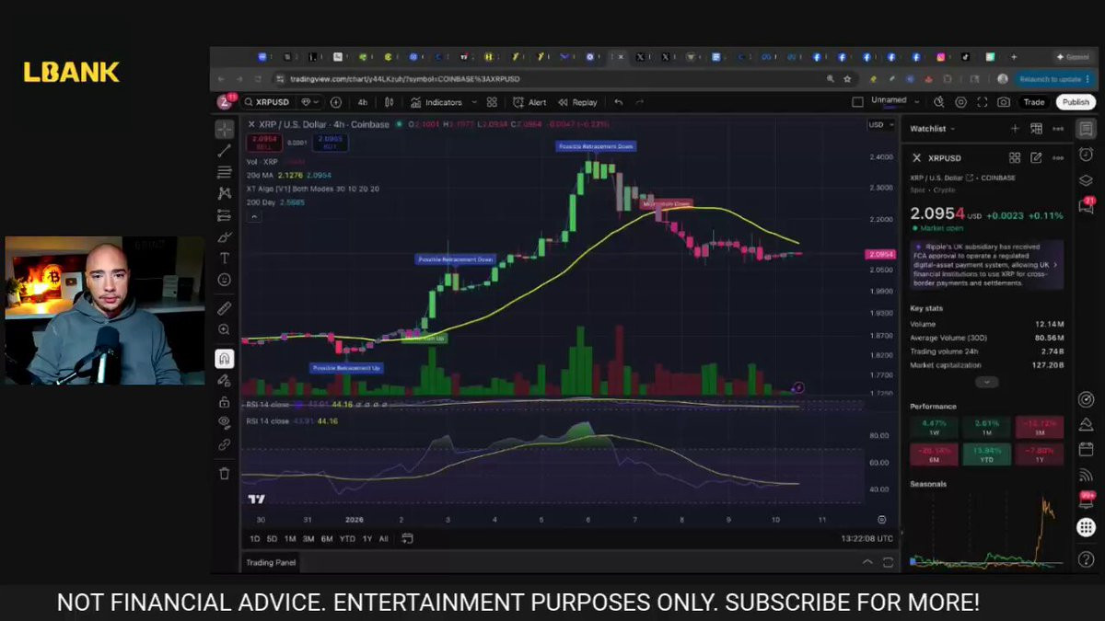This screenshot has width=1105, height=621.
Task: Collapse the indicator legend arrow
Action: pos(254,217)
